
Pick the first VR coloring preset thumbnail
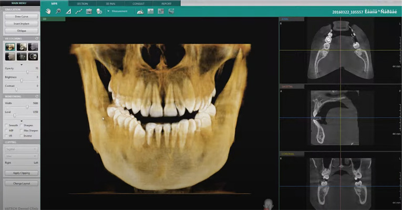pos(9,47)
